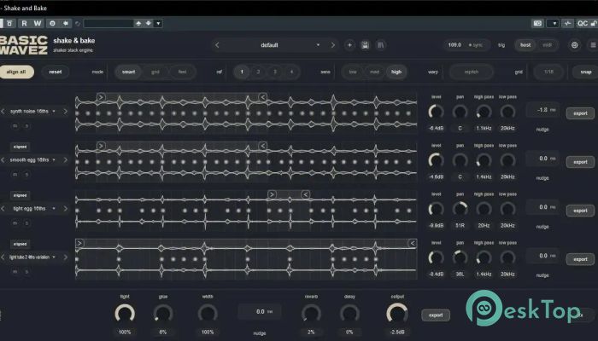Click the host toolbar Read automation R button

24,24
